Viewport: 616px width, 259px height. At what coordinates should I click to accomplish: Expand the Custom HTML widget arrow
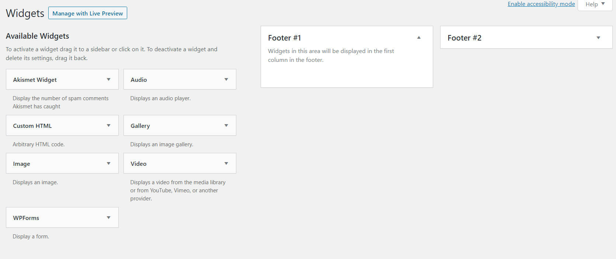point(108,126)
